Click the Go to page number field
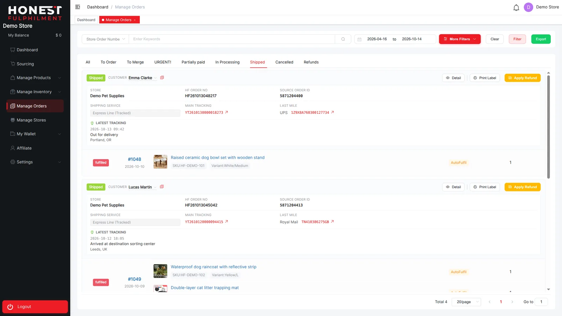 point(541,302)
